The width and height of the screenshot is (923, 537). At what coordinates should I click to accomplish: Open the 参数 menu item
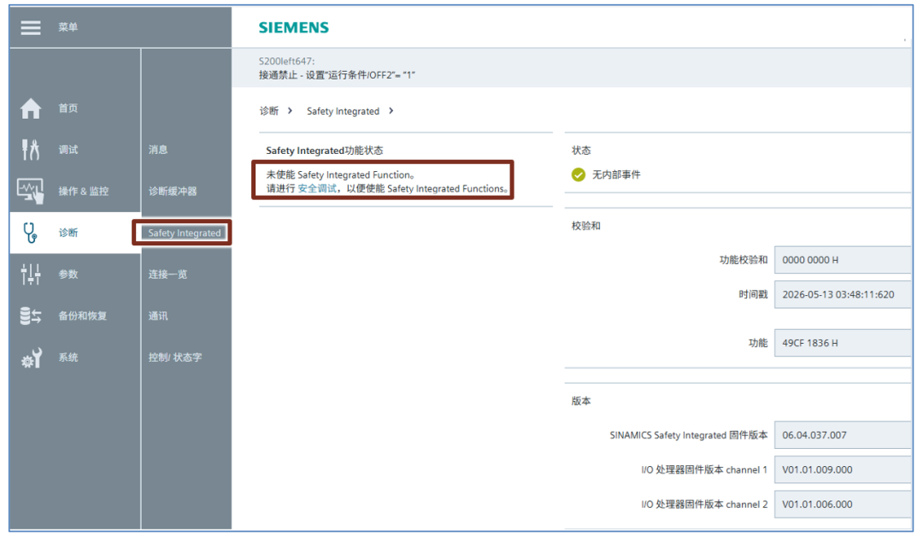pos(68,274)
